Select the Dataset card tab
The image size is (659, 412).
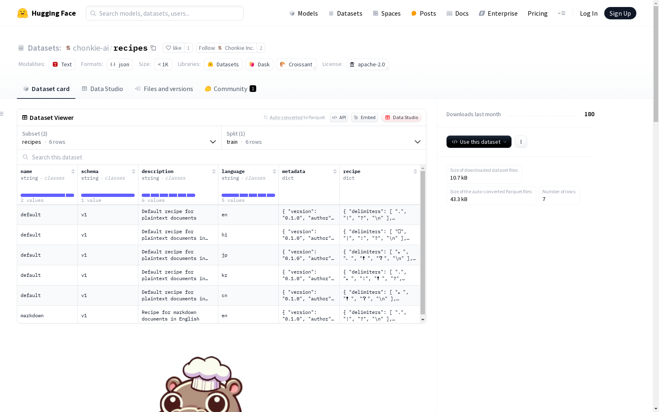pos(46,89)
